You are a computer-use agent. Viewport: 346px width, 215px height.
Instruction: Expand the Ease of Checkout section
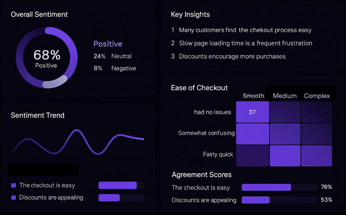[x=199, y=88]
